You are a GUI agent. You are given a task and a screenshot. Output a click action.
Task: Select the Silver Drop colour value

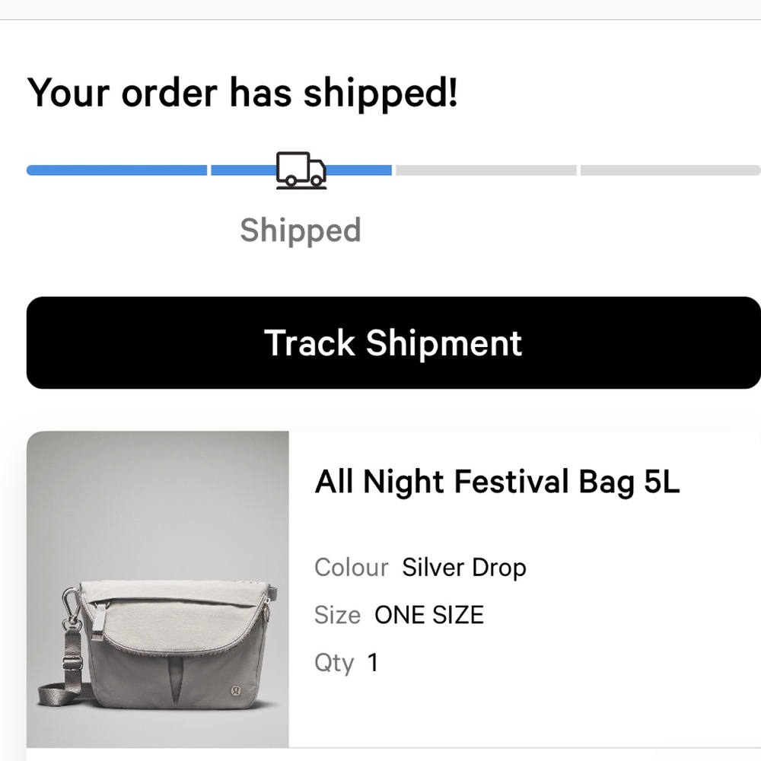464,568
